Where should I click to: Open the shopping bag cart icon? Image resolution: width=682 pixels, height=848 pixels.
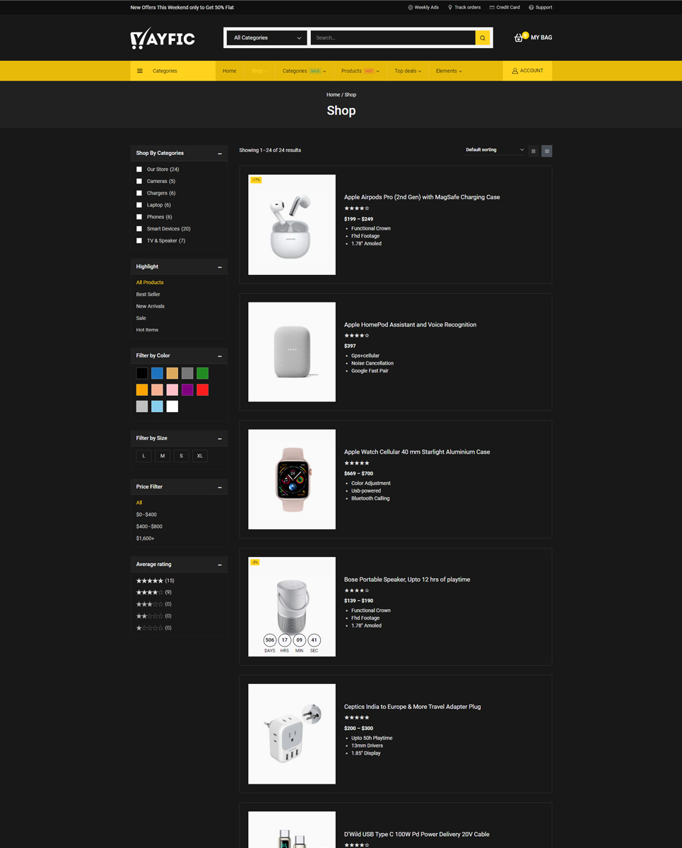(519, 37)
